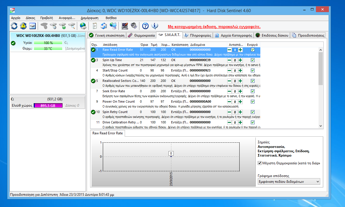Open the Εμφάνιση πεδίου δεδομένων dropdown
Screen dimensions: 345x207
pos(289,182)
